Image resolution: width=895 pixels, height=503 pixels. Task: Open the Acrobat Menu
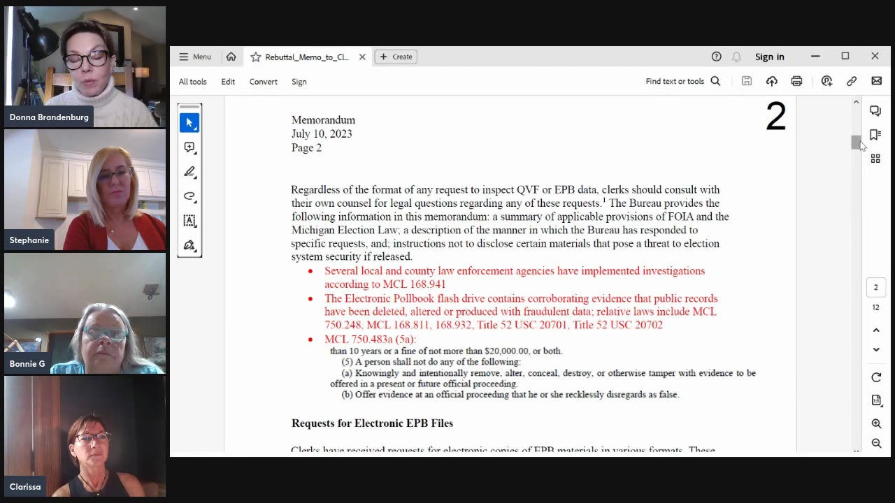[x=195, y=57]
